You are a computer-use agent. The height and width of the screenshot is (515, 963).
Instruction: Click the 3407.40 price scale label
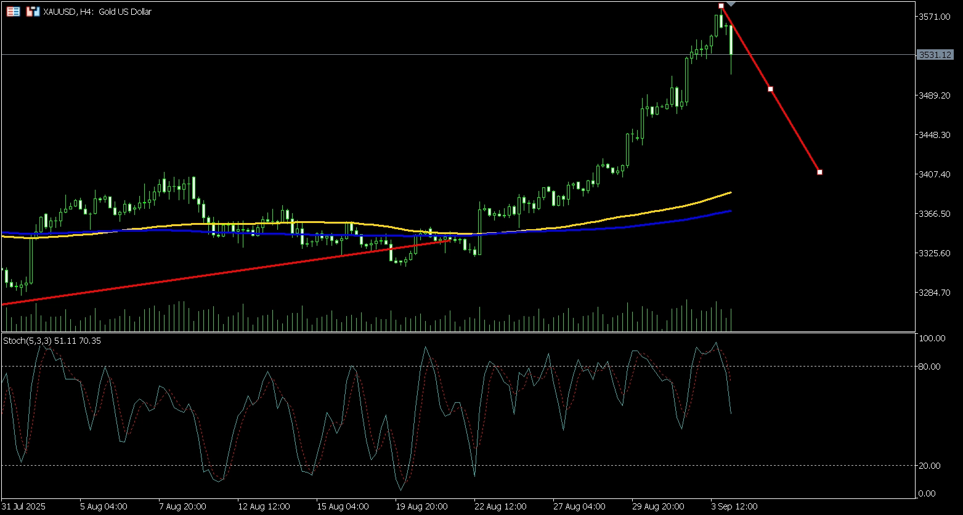click(x=934, y=174)
